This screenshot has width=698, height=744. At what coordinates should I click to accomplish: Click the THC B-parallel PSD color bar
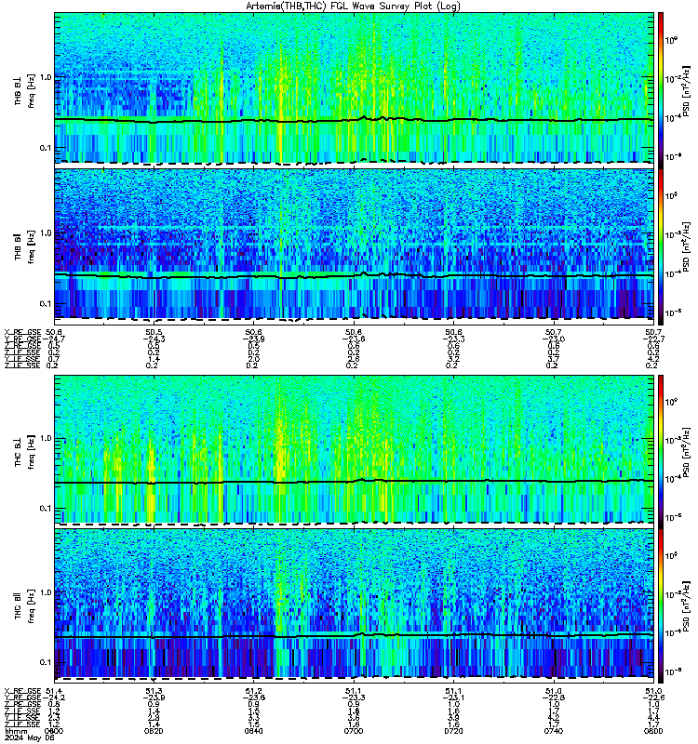click(661, 606)
